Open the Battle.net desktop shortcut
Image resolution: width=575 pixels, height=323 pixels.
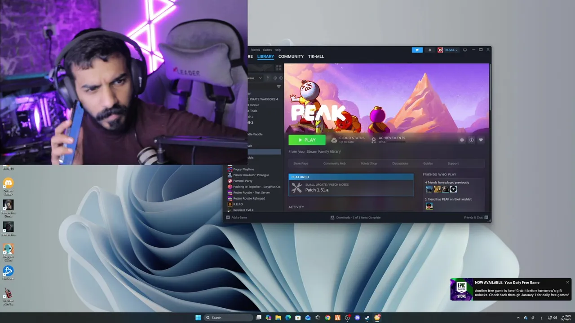8,273
